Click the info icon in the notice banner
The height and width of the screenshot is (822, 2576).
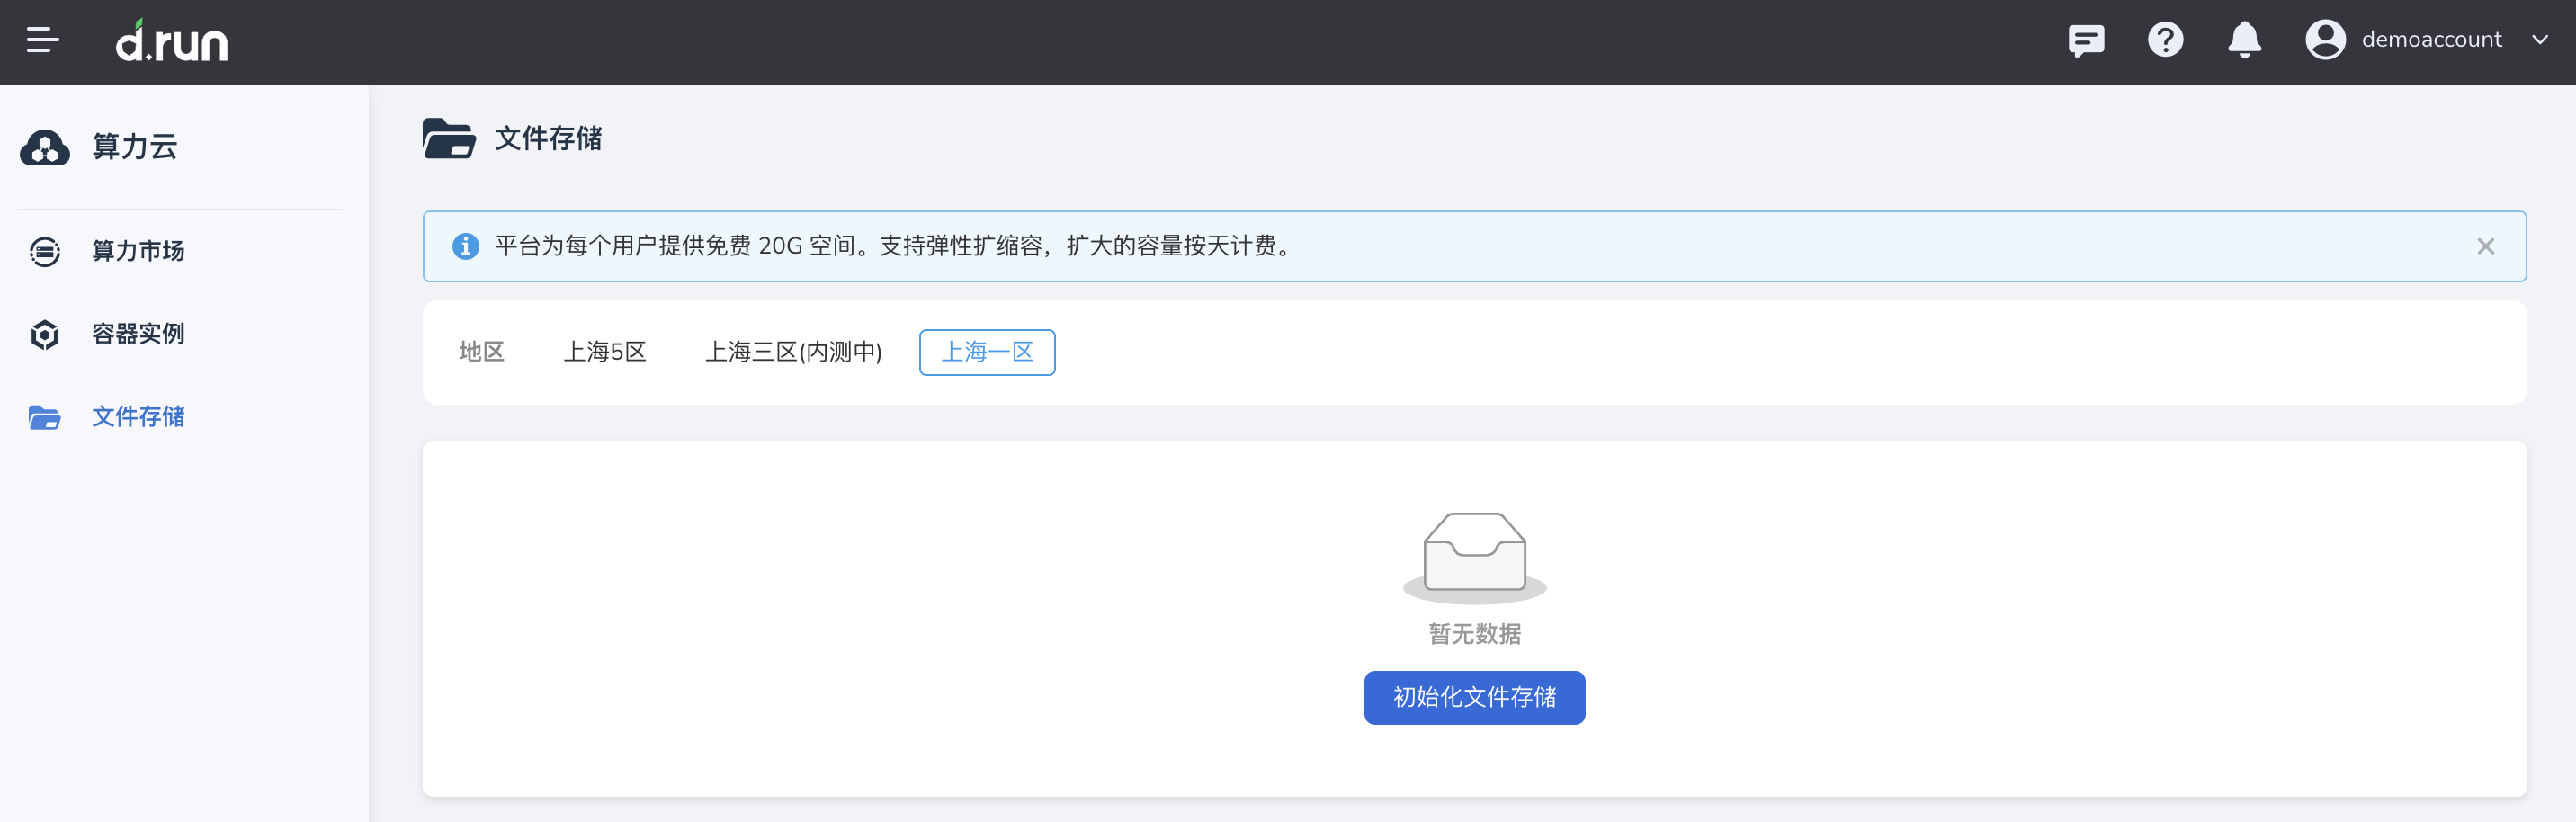tap(466, 246)
